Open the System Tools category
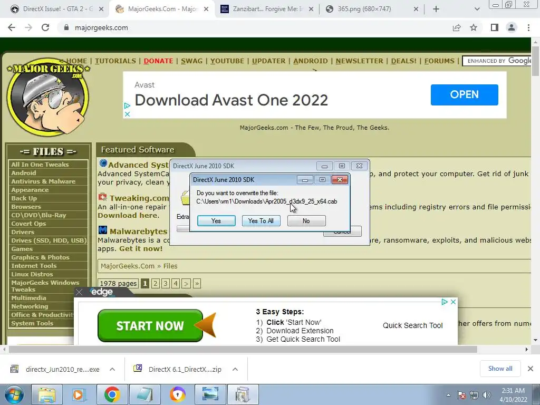 [x=32, y=323]
